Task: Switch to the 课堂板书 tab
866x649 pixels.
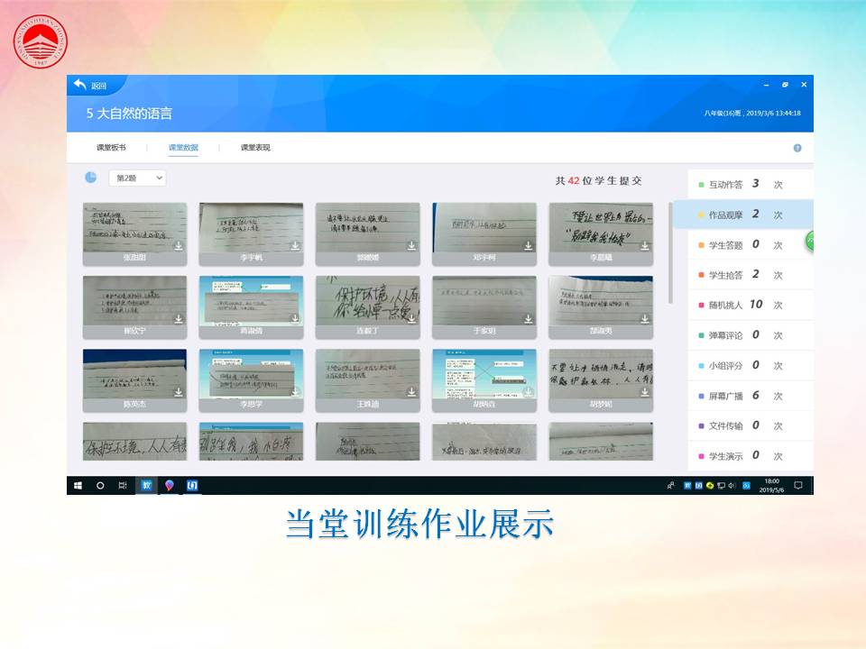Action: [111, 148]
